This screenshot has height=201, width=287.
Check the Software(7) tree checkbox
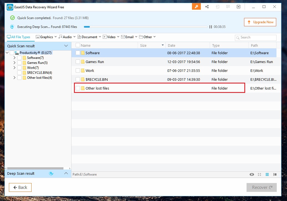[19, 58]
